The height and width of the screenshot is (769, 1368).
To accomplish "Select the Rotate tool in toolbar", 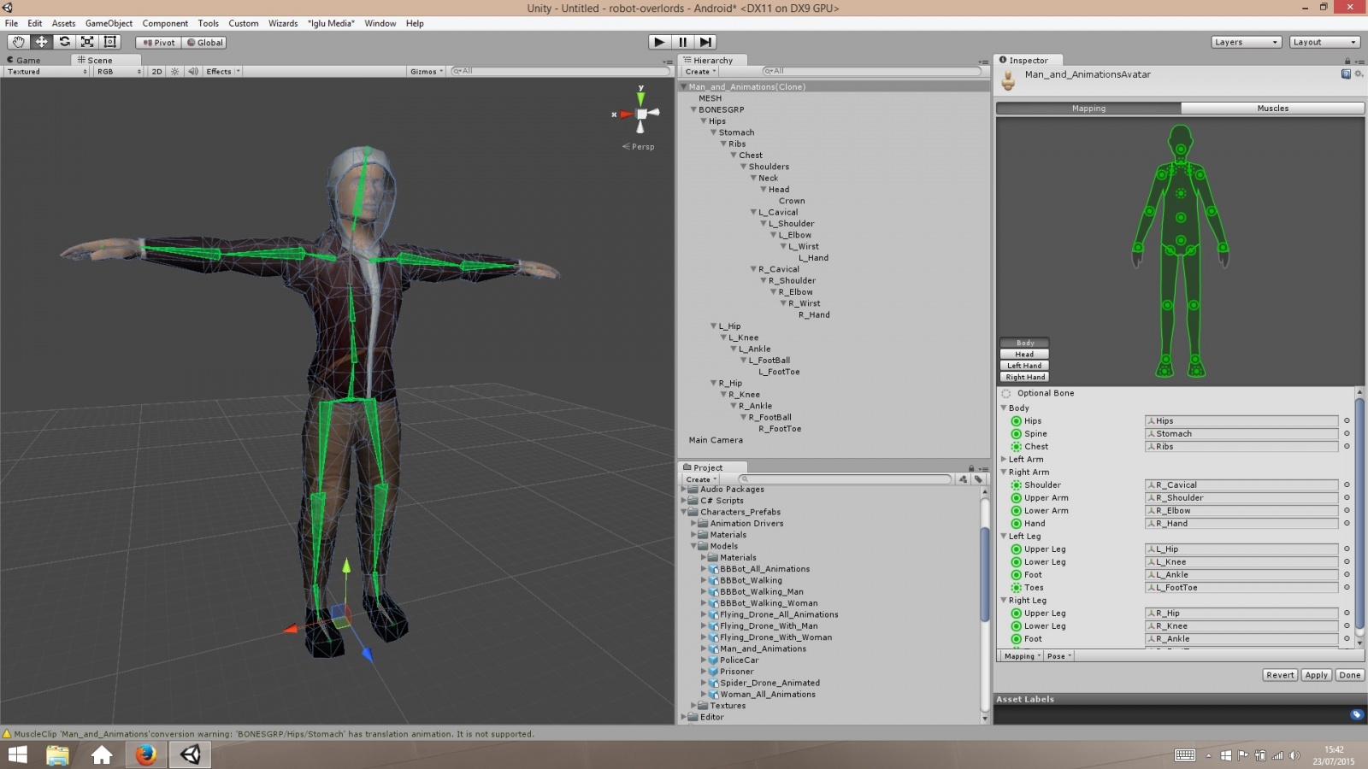I will point(64,42).
